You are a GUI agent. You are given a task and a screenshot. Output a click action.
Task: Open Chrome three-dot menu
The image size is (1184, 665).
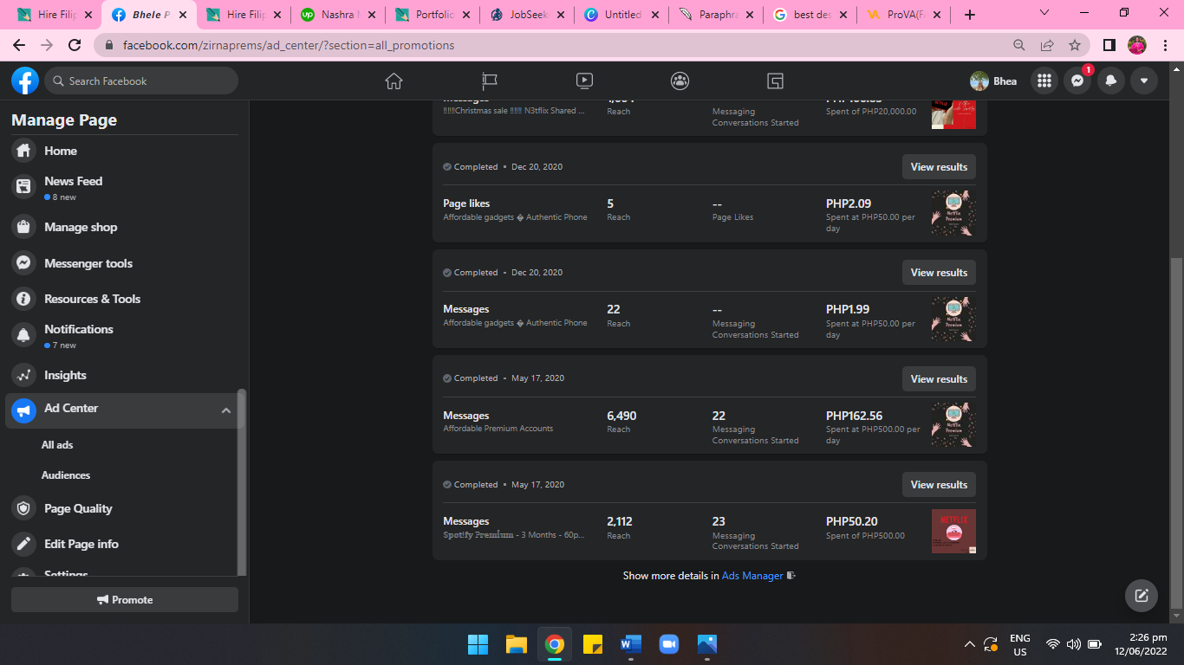[x=1164, y=45]
